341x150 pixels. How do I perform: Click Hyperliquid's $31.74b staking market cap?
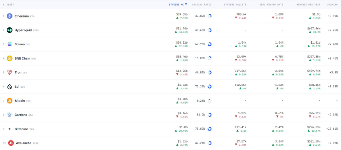coord(182,29)
